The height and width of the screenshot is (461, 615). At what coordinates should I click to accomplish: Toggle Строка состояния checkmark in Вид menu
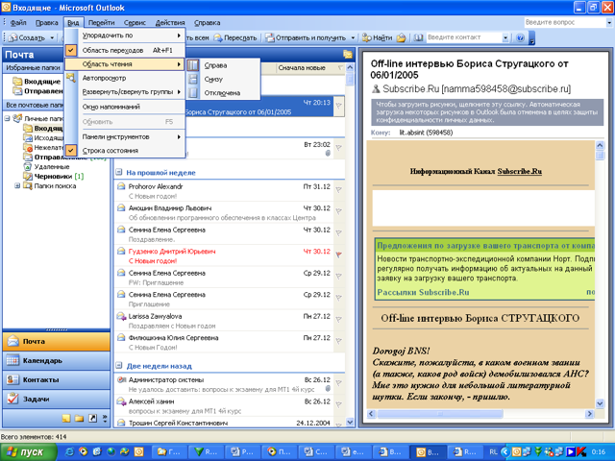125,151
